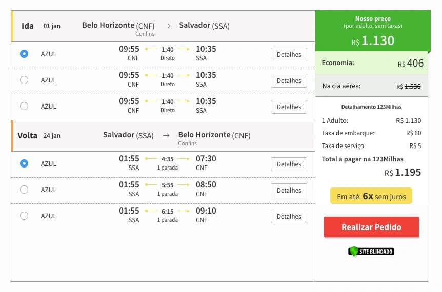Click the "1 Adulto:" price line
This screenshot has height=292, width=442.
(x=372, y=121)
